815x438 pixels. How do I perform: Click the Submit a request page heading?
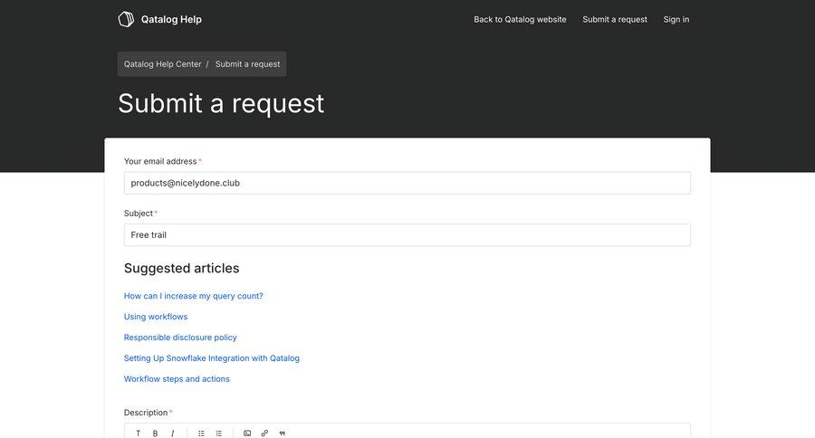coord(221,103)
